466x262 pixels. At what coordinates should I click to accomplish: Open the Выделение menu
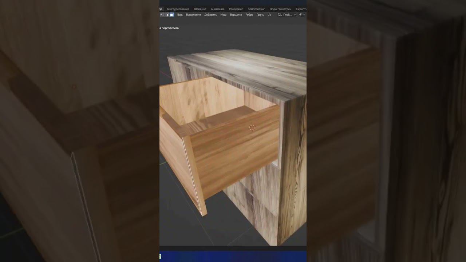(193, 15)
